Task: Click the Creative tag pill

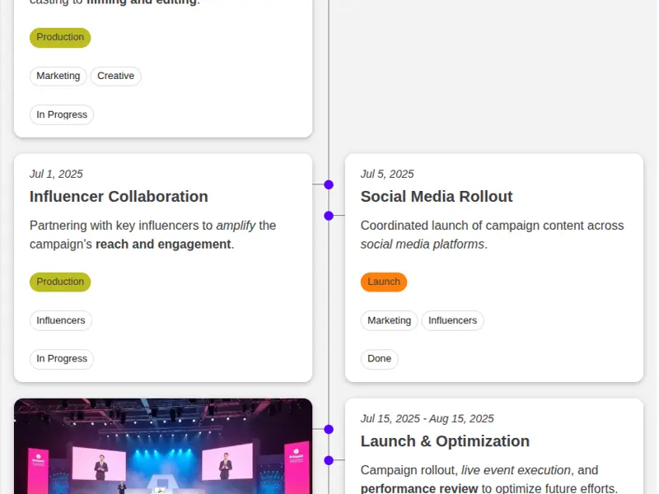Action: tap(115, 77)
